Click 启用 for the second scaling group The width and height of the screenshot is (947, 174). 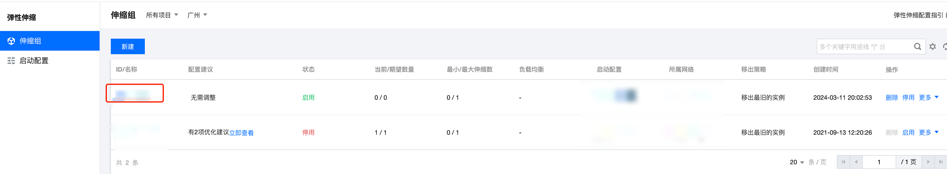coord(908,132)
